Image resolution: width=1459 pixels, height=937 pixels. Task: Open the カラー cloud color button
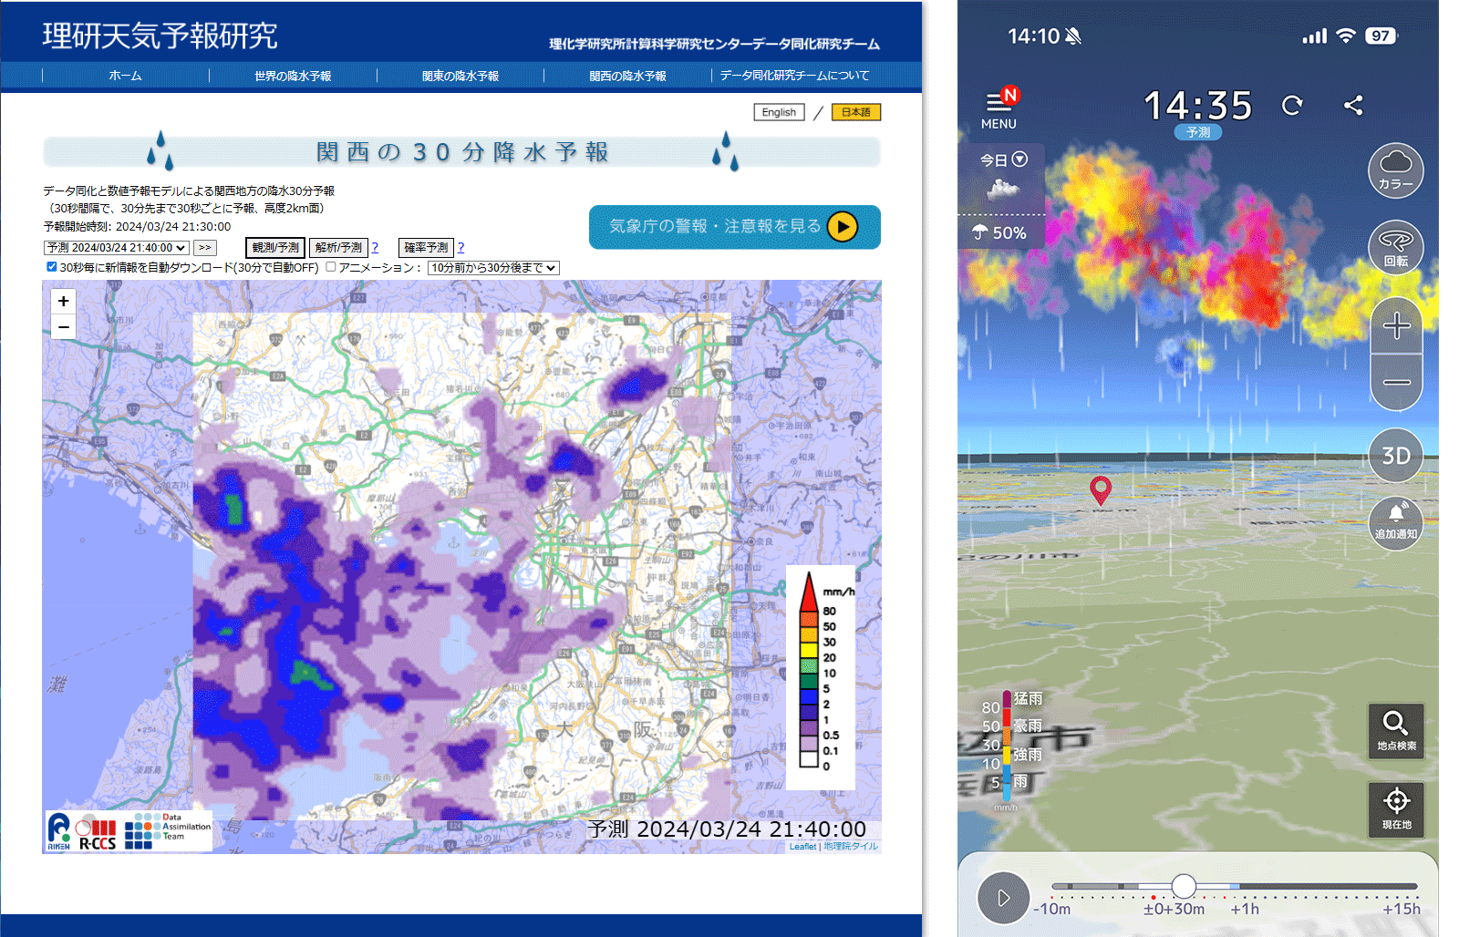click(x=1395, y=170)
